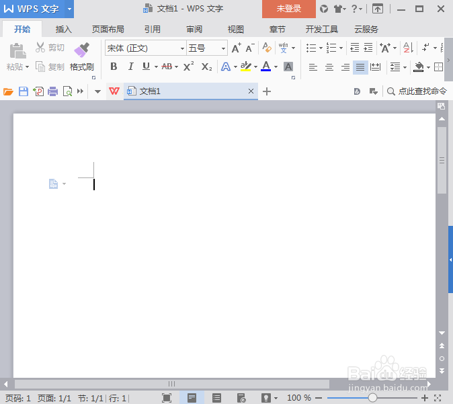Click the 未登录 login button
Screen dimensions: 453x404
pos(289,9)
